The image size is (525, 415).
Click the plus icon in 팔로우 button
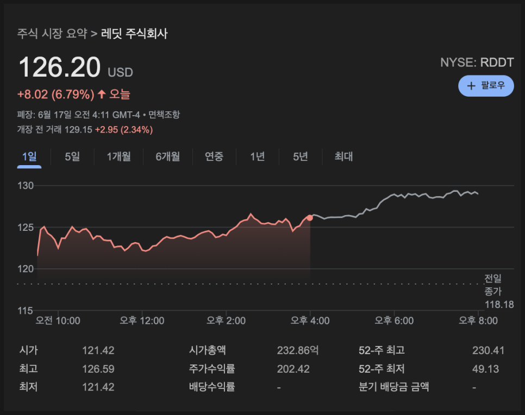coord(471,86)
